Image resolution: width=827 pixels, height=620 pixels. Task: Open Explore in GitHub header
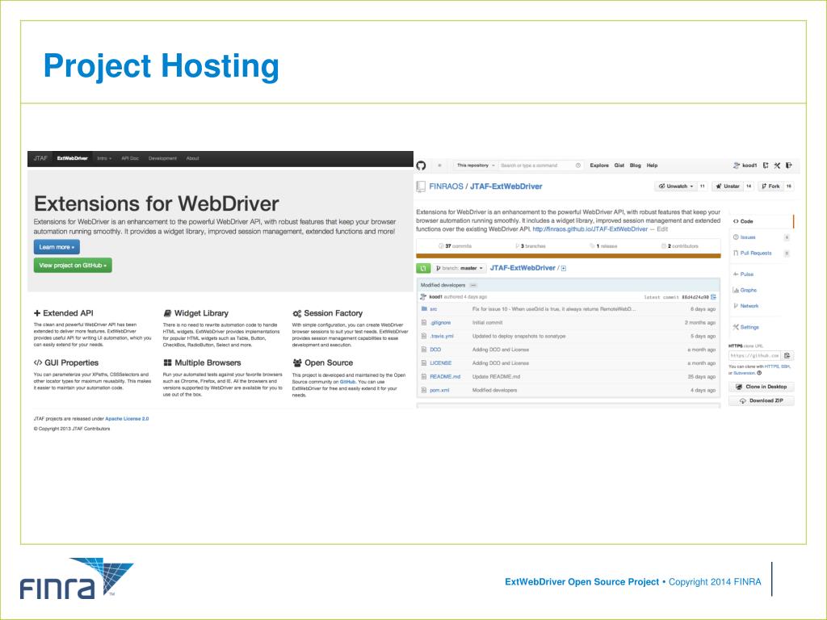pos(599,165)
